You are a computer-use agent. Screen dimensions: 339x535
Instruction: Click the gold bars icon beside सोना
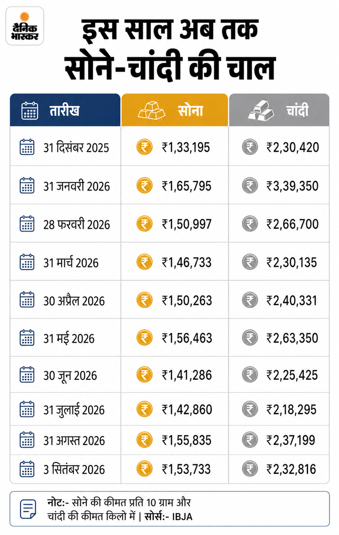pyautogui.click(x=151, y=111)
